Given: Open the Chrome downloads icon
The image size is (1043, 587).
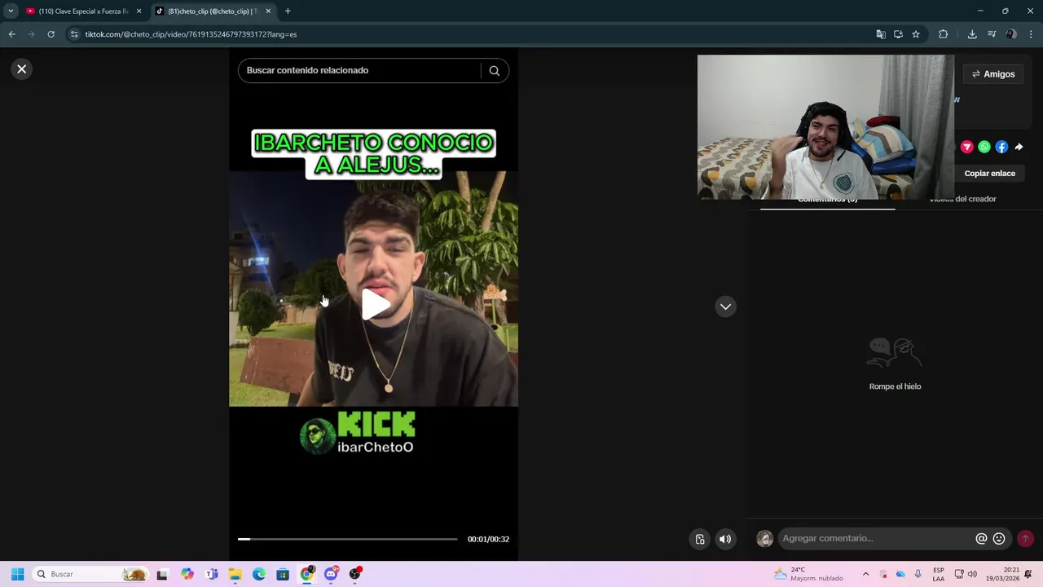Looking at the screenshot, I should click(972, 34).
